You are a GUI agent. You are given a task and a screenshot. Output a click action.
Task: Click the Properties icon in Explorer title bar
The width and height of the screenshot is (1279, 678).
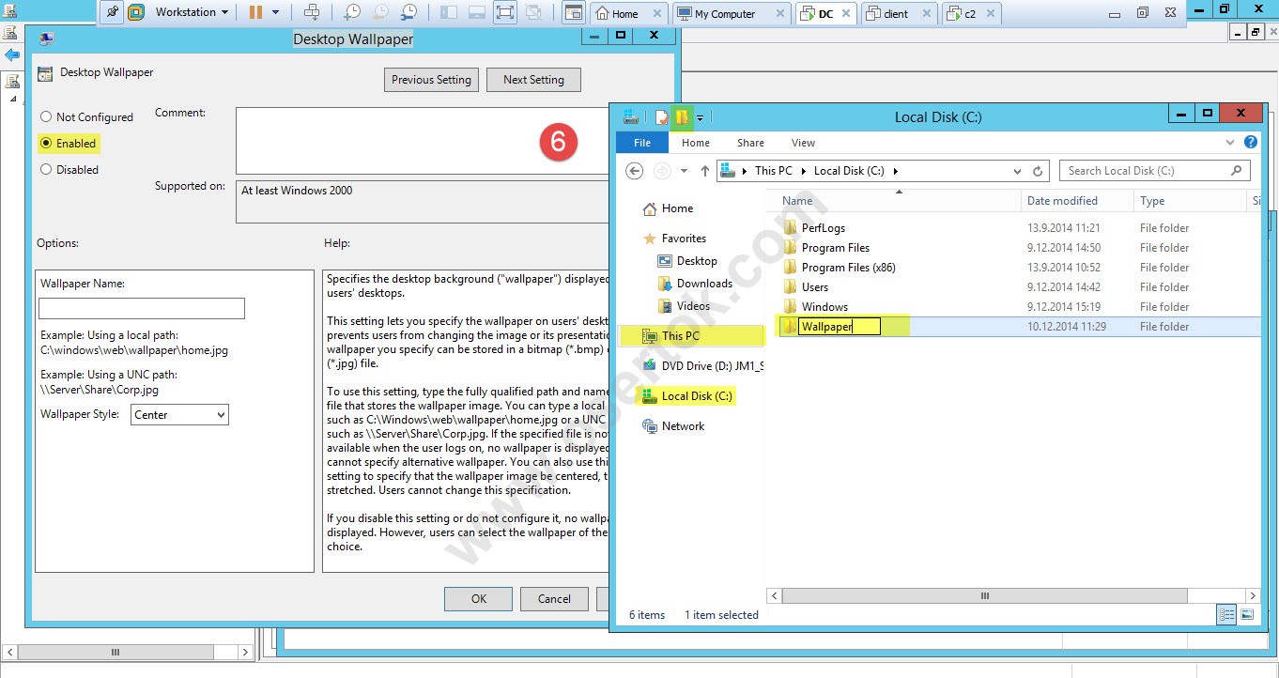661,117
